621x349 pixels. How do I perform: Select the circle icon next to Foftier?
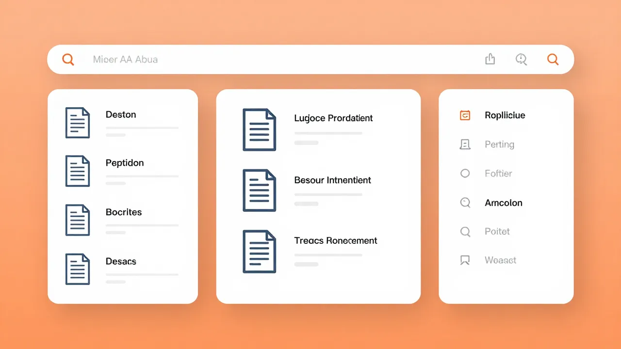pyautogui.click(x=465, y=174)
